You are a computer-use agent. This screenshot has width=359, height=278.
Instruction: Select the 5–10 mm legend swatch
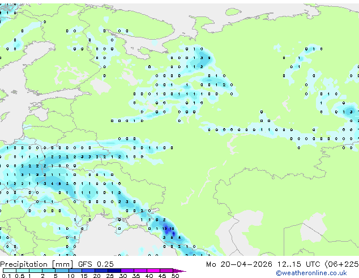pyautogui.click(x=62, y=271)
